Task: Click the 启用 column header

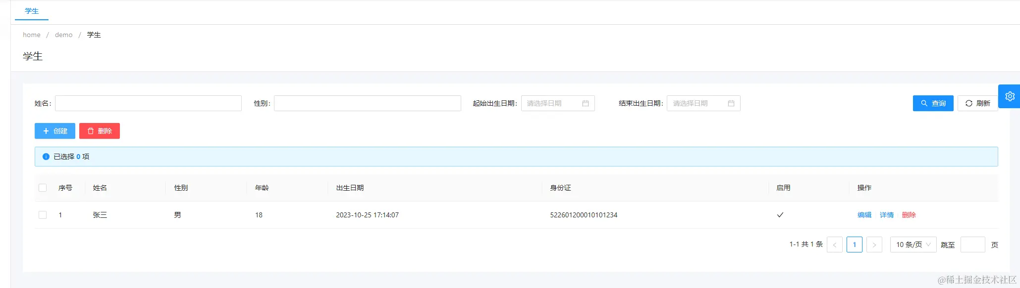Action: click(x=783, y=188)
